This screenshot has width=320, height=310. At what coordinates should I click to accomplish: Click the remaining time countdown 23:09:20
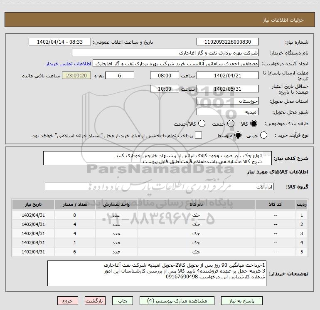tap(76, 75)
